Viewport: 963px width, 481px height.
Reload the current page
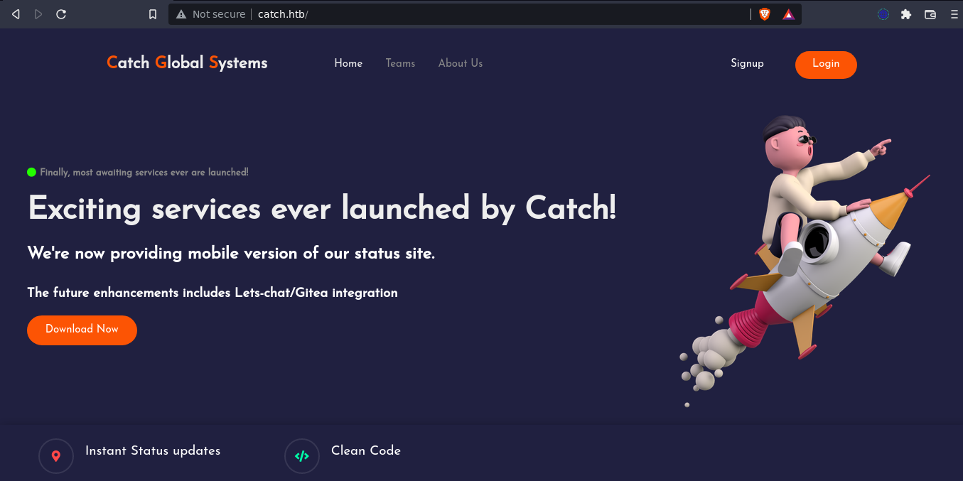point(61,14)
